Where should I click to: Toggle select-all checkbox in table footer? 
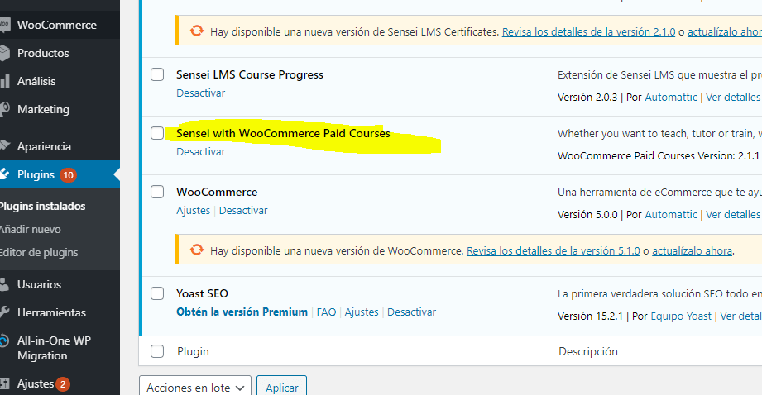click(x=157, y=351)
